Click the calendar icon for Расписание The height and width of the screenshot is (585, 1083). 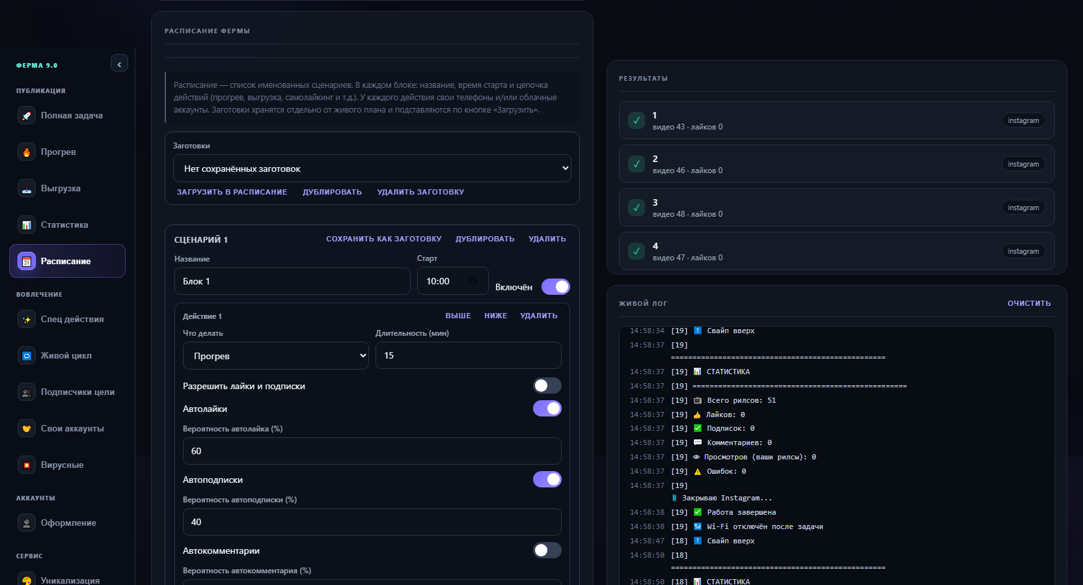tap(27, 262)
